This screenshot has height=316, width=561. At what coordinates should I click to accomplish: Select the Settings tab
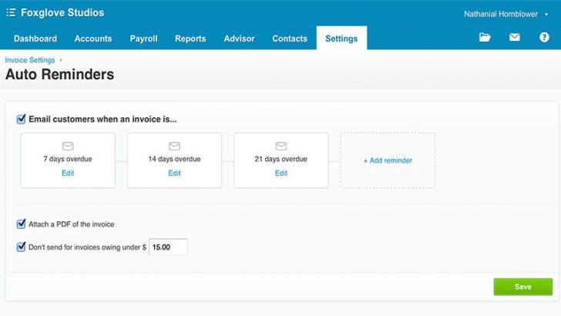coord(341,38)
